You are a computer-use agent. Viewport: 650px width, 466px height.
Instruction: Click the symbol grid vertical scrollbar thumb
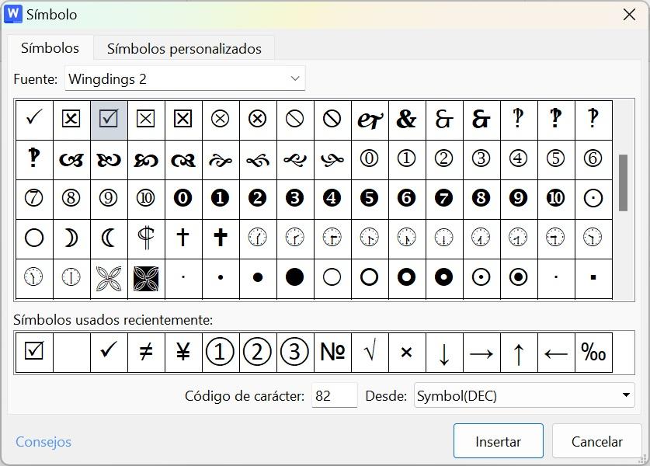623,183
